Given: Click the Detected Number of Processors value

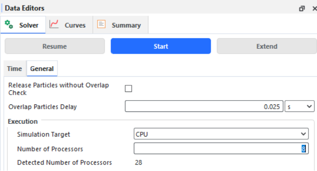Looking at the screenshot, I should [x=139, y=162].
